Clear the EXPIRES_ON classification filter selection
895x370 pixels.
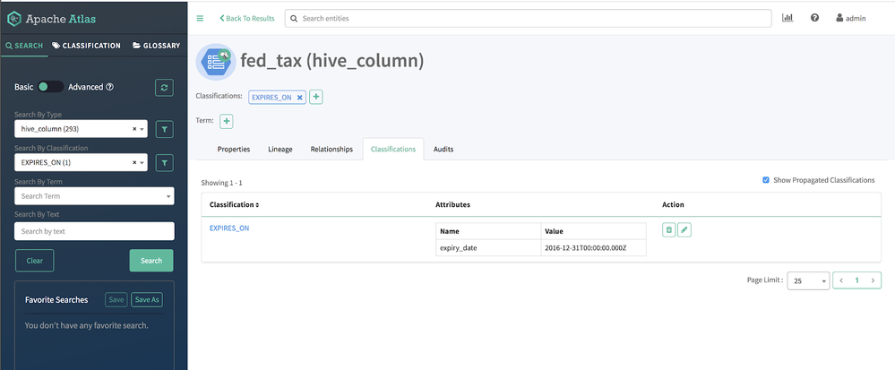(x=134, y=162)
